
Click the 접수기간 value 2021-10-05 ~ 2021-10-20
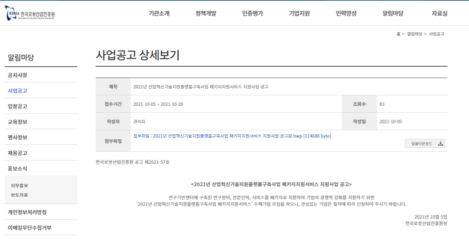[158, 104]
